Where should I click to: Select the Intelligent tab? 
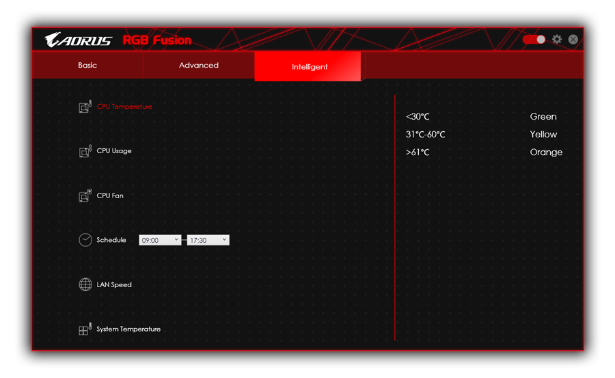[310, 67]
